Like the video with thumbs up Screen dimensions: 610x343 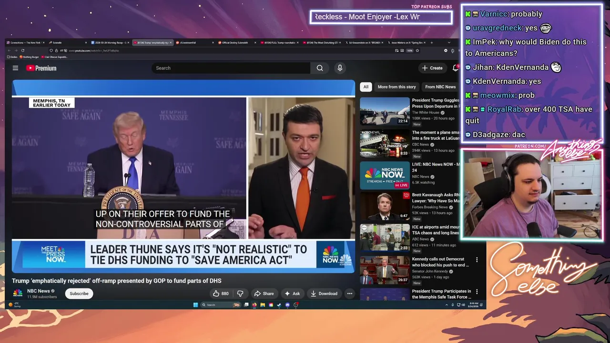click(x=221, y=293)
